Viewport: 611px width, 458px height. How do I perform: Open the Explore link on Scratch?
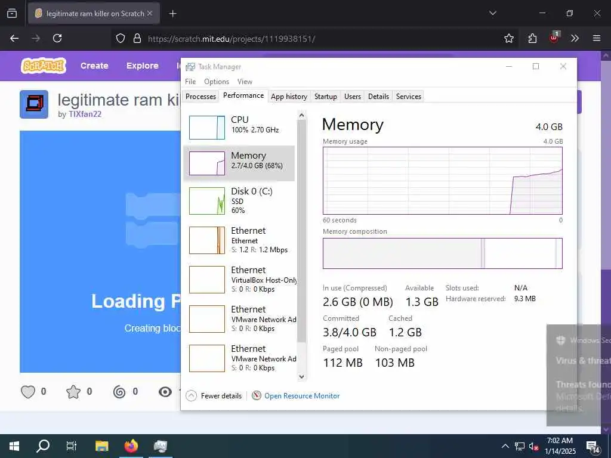tap(142, 66)
